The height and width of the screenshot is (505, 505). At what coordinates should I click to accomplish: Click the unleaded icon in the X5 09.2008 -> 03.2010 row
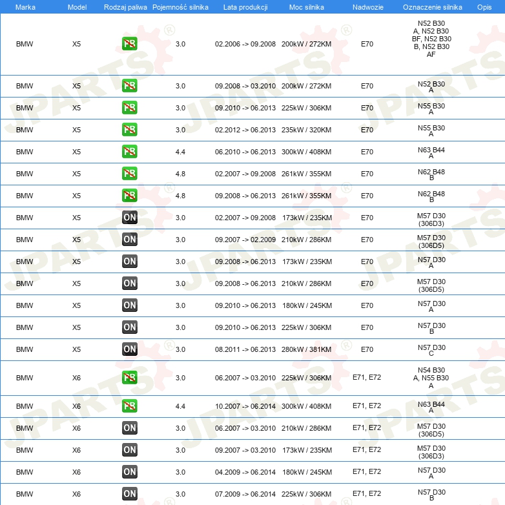pos(129,86)
